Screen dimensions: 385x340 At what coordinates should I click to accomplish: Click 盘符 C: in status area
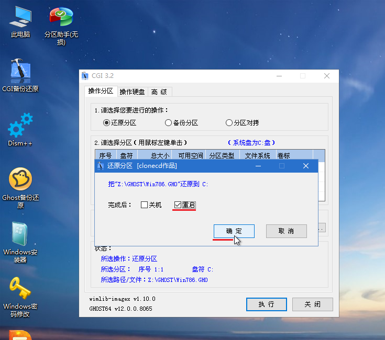pos(203,269)
